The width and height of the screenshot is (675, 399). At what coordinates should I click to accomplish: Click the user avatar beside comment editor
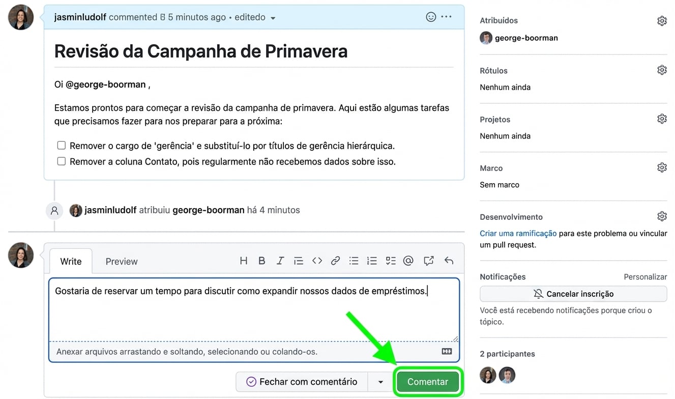[x=21, y=255]
